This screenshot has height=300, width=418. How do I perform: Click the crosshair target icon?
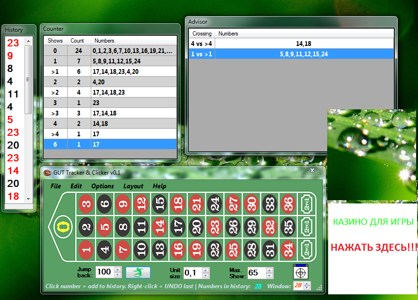(301, 272)
